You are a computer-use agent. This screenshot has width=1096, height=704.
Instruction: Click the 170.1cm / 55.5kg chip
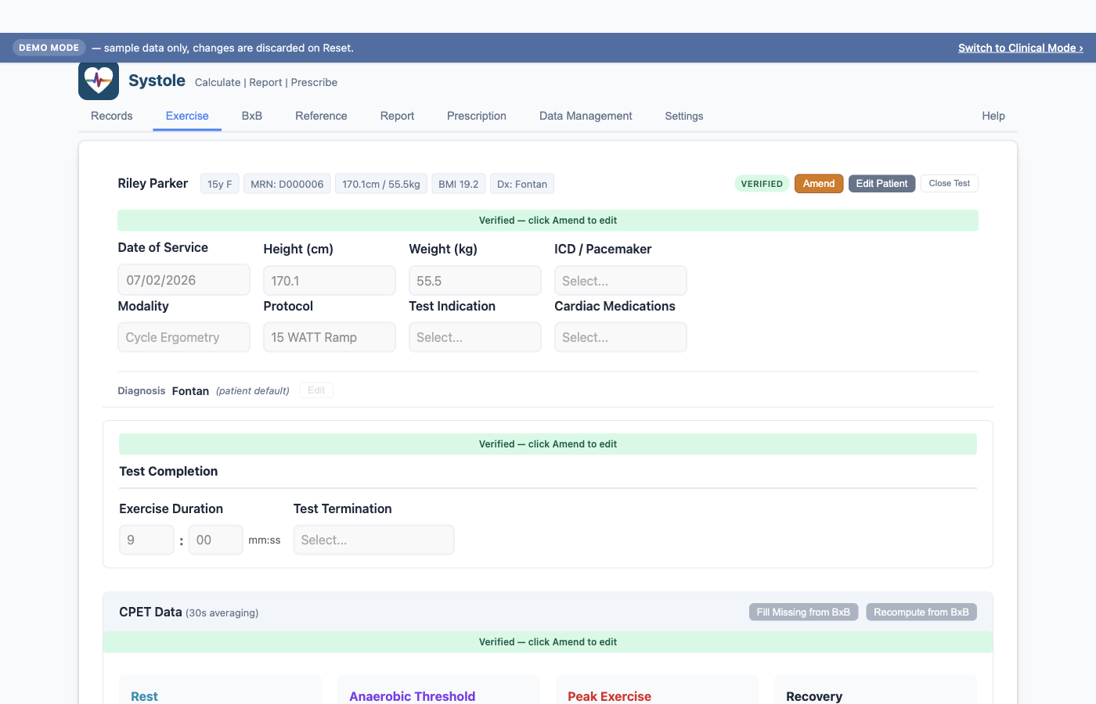click(381, 184)
